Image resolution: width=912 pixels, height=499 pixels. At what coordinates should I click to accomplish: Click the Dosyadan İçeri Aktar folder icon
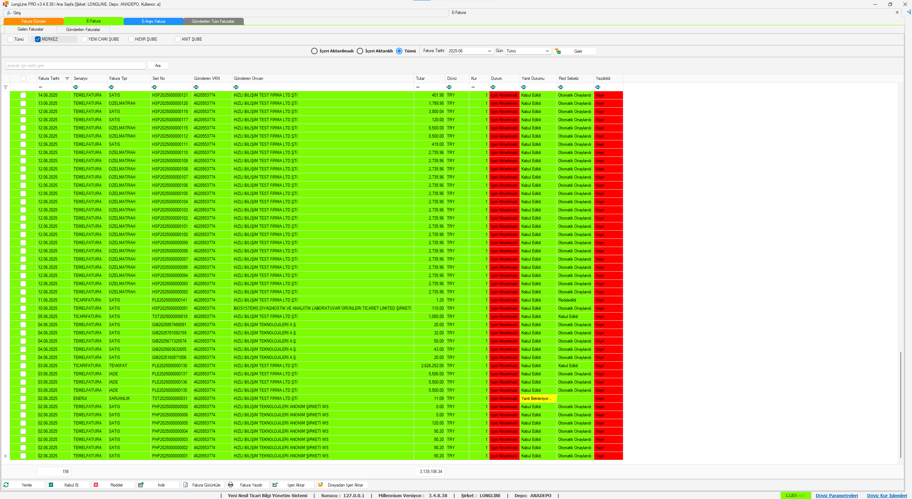coord(320,485)
